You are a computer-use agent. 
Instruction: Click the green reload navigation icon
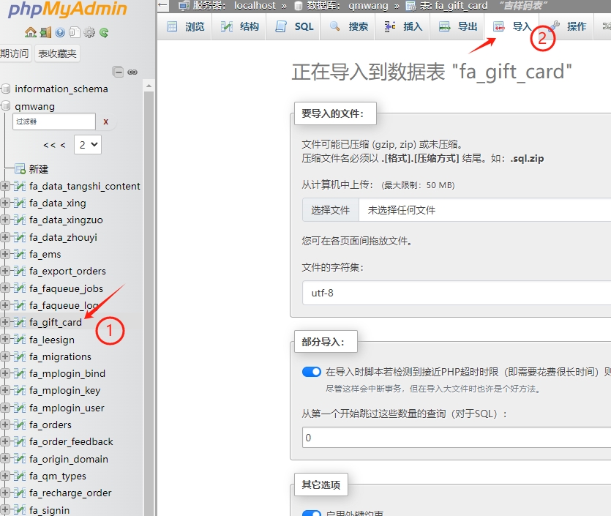tap(104, 32)
